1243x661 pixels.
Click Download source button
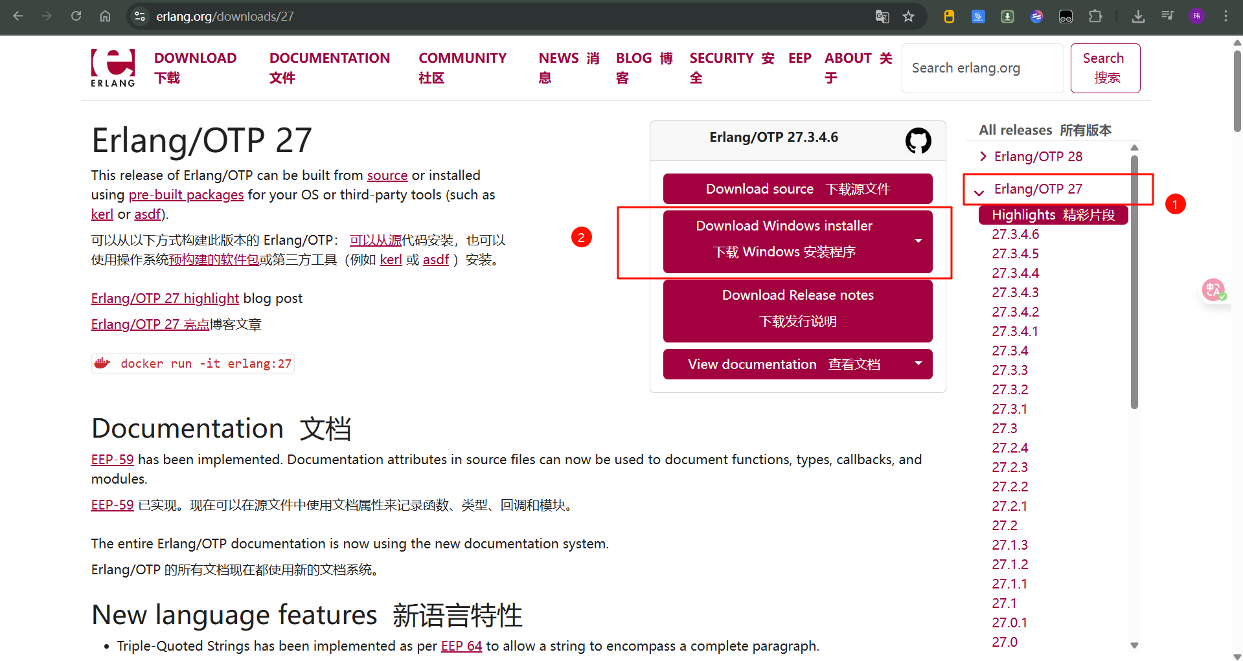point(797,189)
